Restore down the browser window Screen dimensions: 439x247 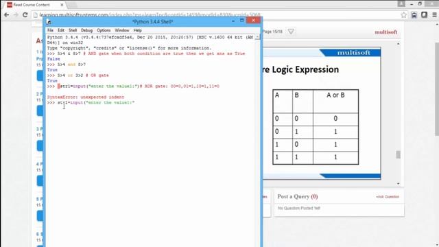click(x=420, y=3)
